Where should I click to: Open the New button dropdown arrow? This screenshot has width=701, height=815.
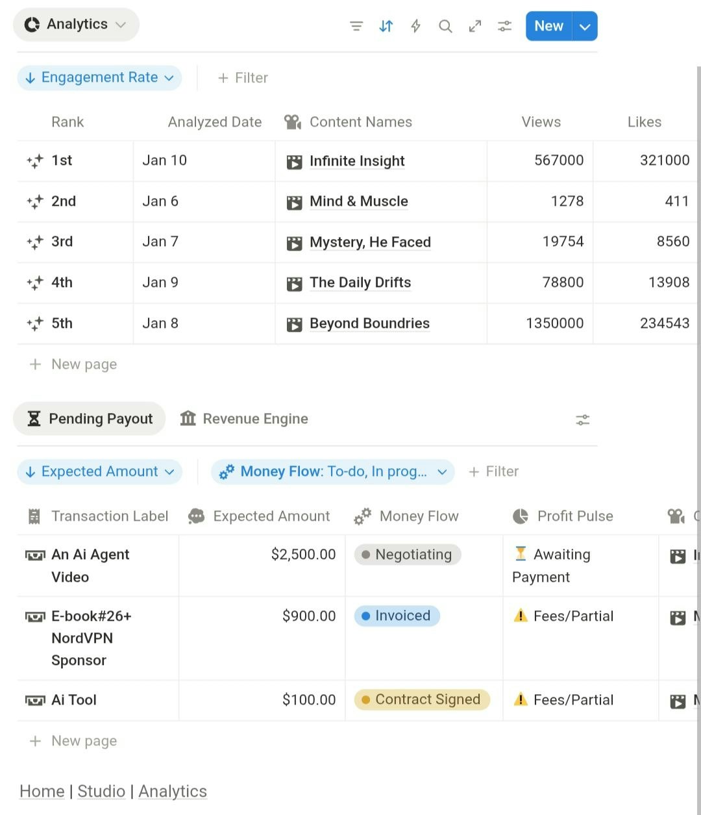pos(585,27)
